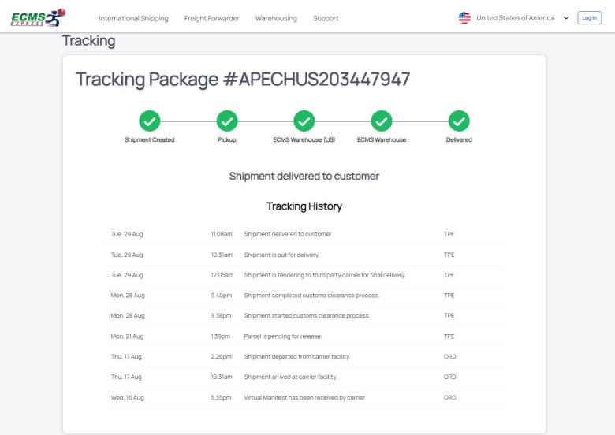Image resolution: width=615 pixels, height=435 pixels.
Task: Select the 'Shipment is out for delivery' row
Action: pyautogui.click(x=281, y=255)
